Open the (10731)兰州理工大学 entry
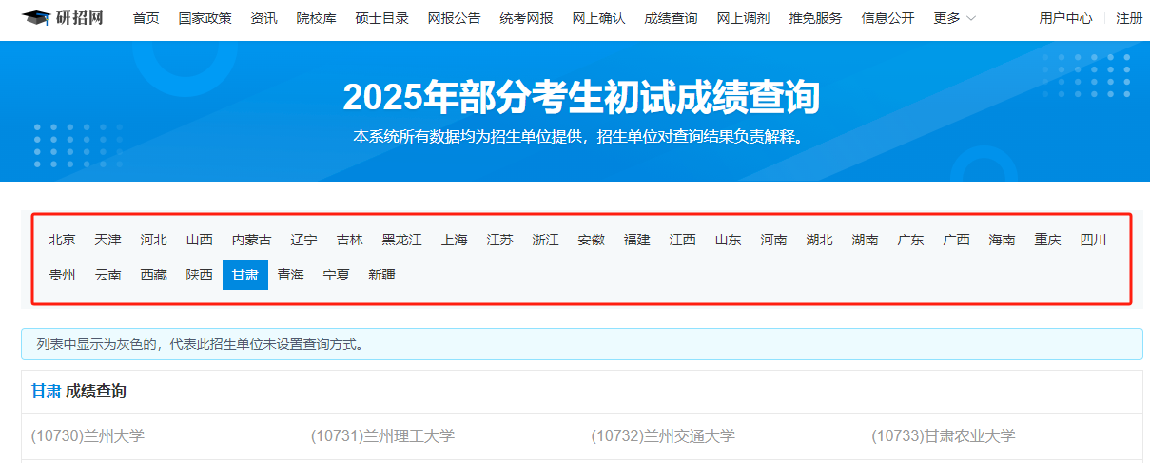 (x=382, y=436)
